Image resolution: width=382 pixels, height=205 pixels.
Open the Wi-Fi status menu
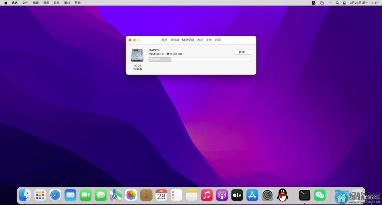pyautogui.click(x=330, y=3)
